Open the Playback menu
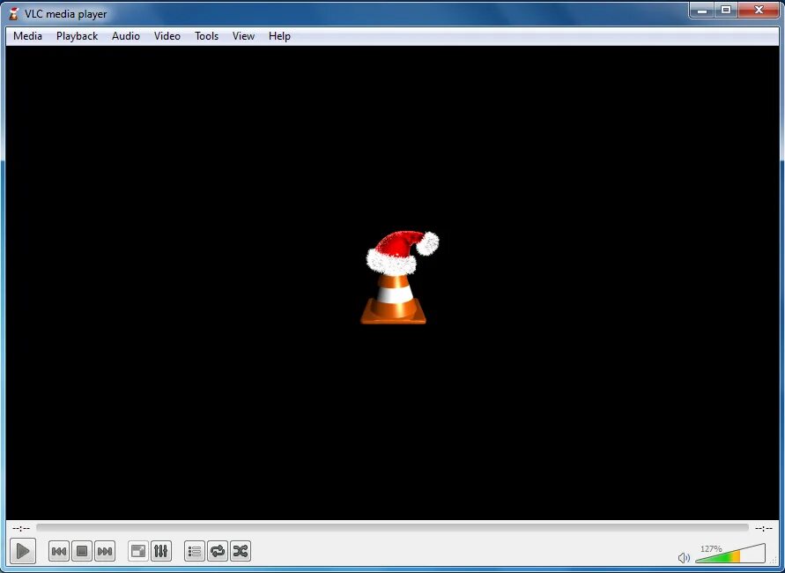The image size is (785, 573). pyautogui.click(x=78, y=36)
